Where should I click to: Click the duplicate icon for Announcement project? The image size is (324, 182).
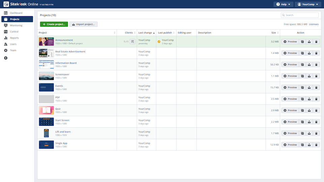302,42
